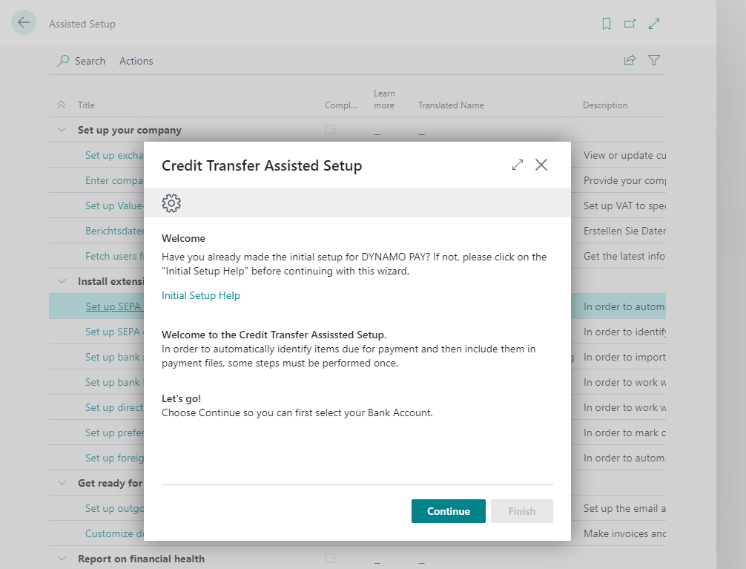
Task: Collapse the Set up your company group
Action: point(62,129)
